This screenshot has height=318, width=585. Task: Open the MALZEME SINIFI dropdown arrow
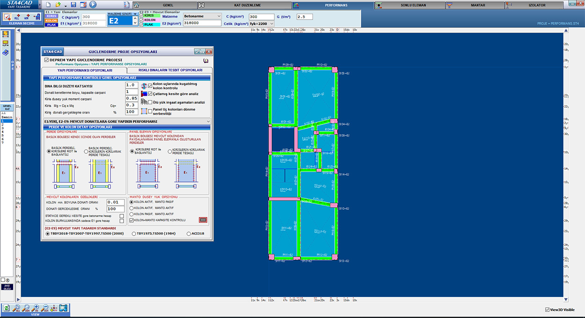[x=135, y=14]
